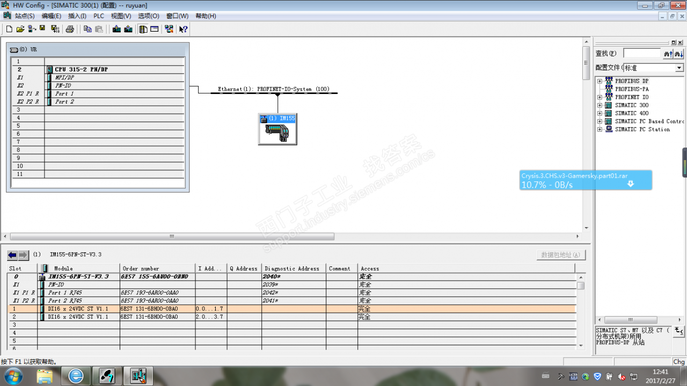Click the Order number column header

point(157,268)
